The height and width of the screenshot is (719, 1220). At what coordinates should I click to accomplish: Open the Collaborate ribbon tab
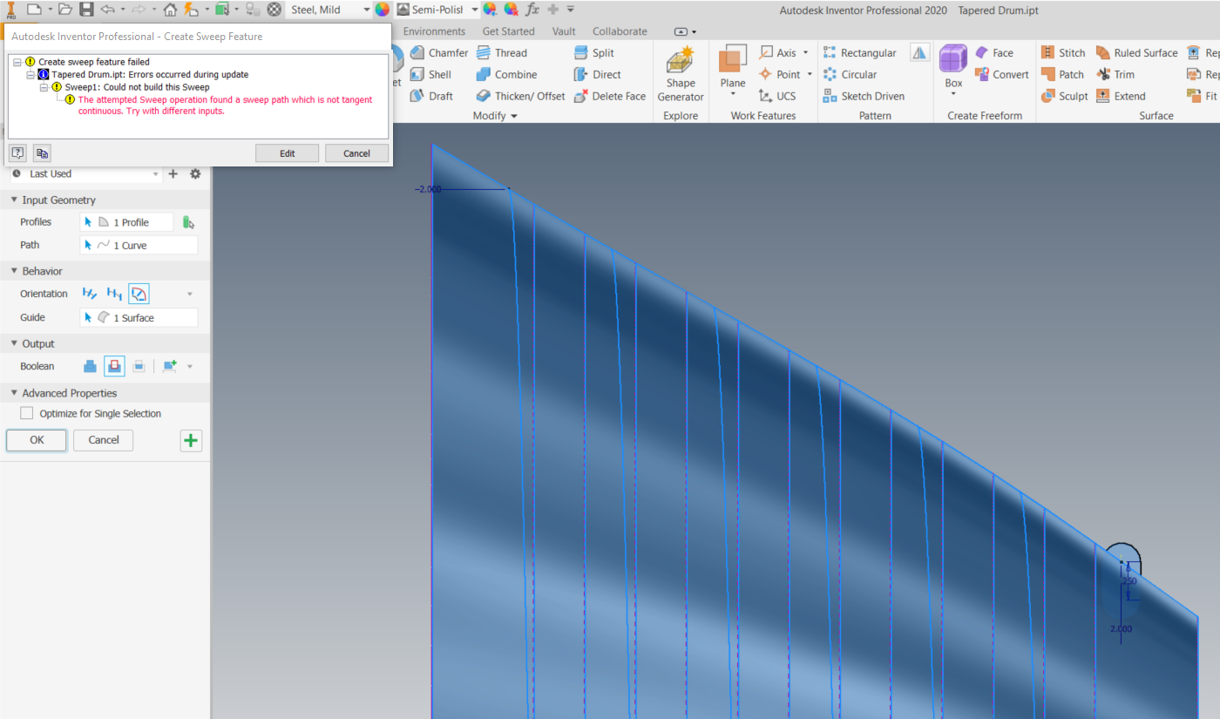(619, 31)
